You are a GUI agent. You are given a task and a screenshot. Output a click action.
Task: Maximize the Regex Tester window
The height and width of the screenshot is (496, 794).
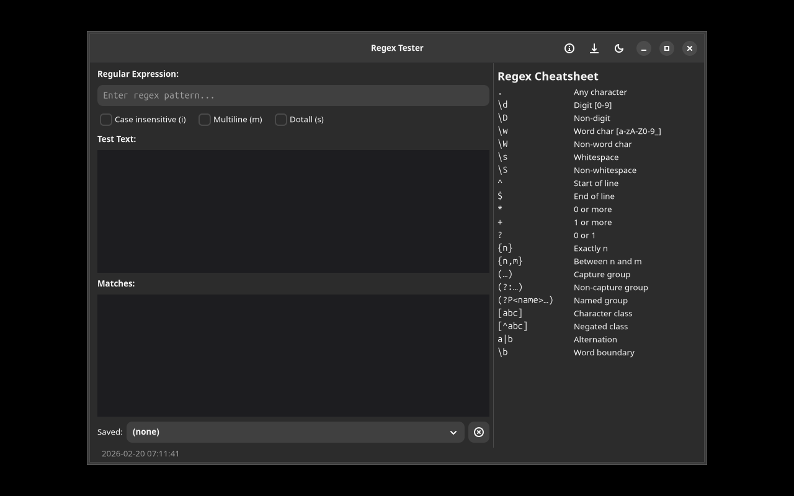(x=667, y=48)
